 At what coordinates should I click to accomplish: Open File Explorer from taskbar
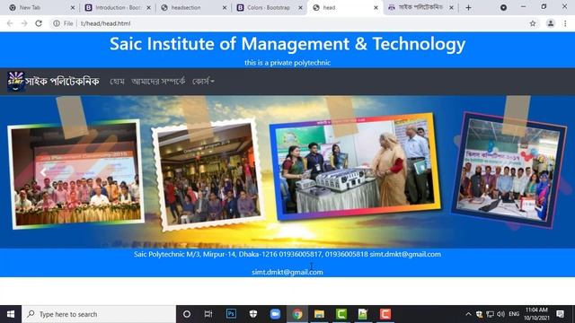click(319, 314)
